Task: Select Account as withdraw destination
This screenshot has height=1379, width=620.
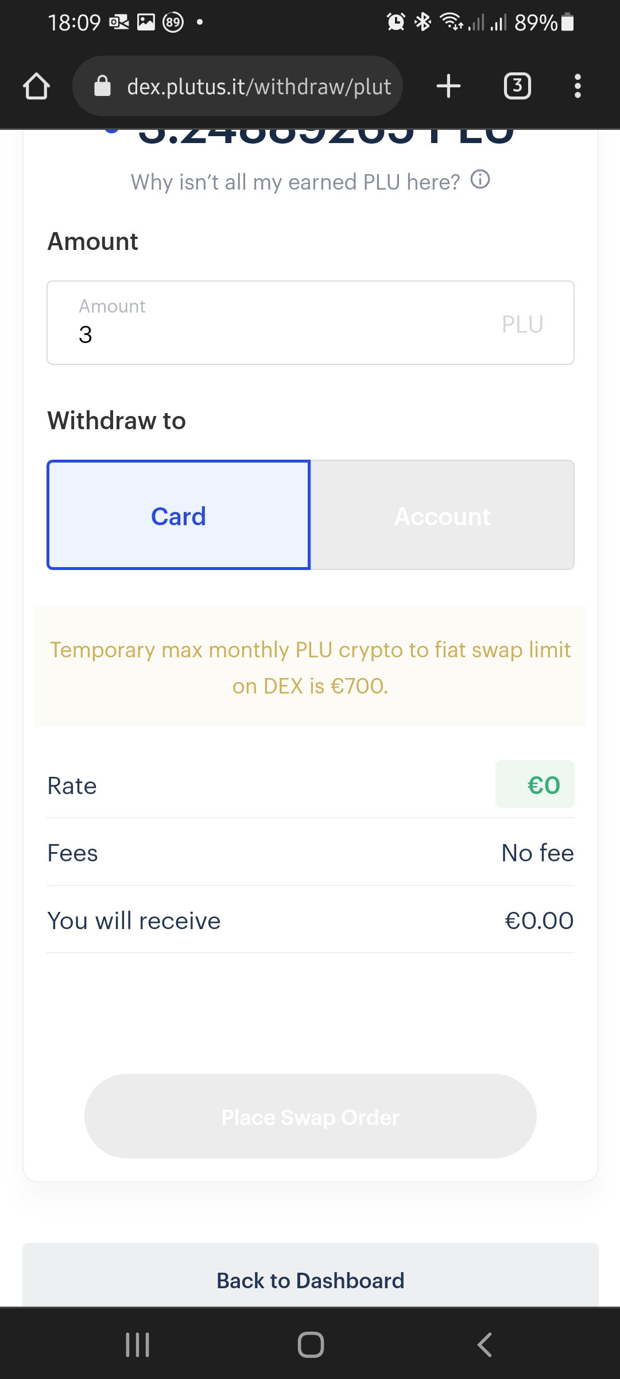Action: pyautogui.click(x=443, y=515)
